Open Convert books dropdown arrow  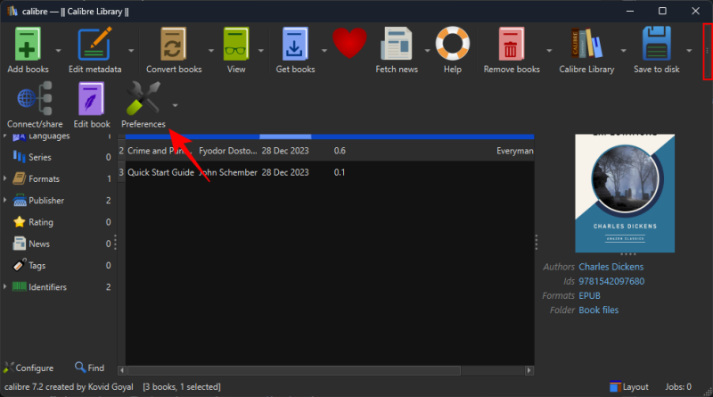[211, 50]
